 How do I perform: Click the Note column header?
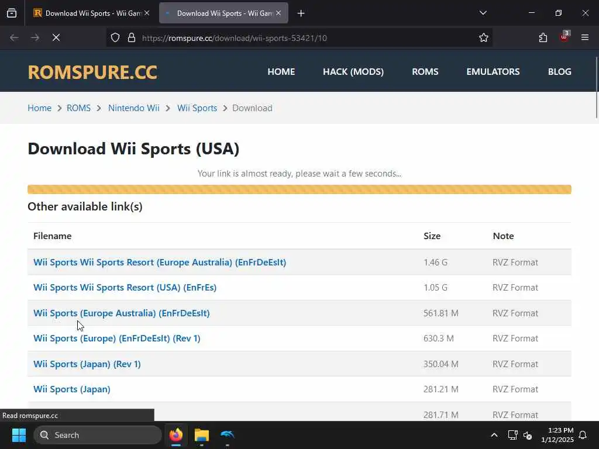click(x=503, y=236)
